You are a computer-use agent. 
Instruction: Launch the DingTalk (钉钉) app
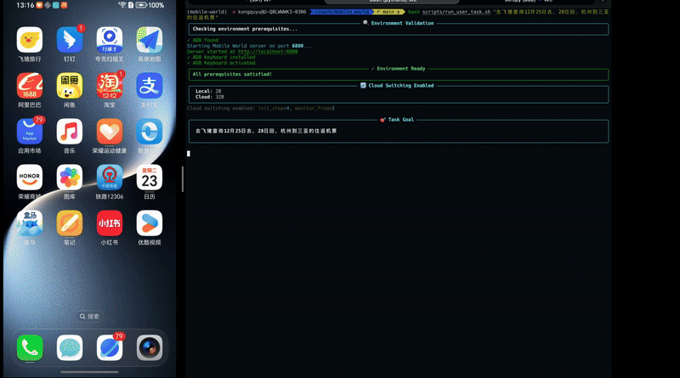(x=70, y=40)
